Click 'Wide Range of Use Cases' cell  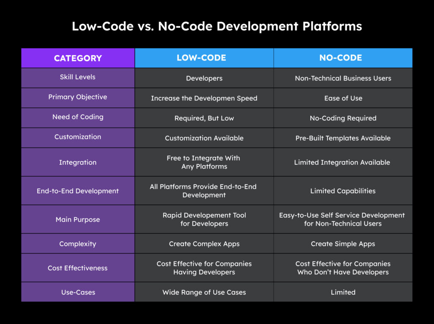[204, 292]
